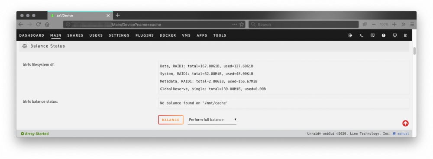Open the Apps menu
The height and width of the screenshot is (159, 433).
click(x=202, y=35)
